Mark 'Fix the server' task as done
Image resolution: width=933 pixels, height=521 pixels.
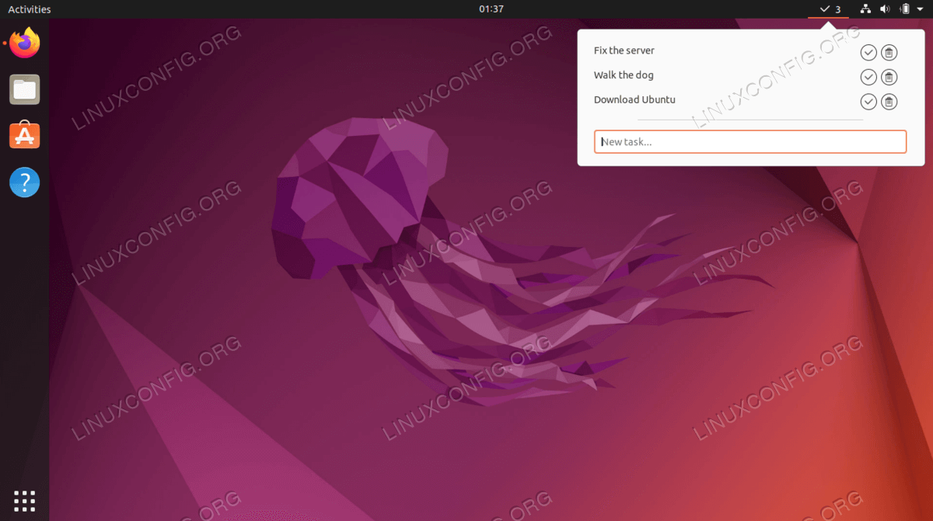tap(868, 52)
